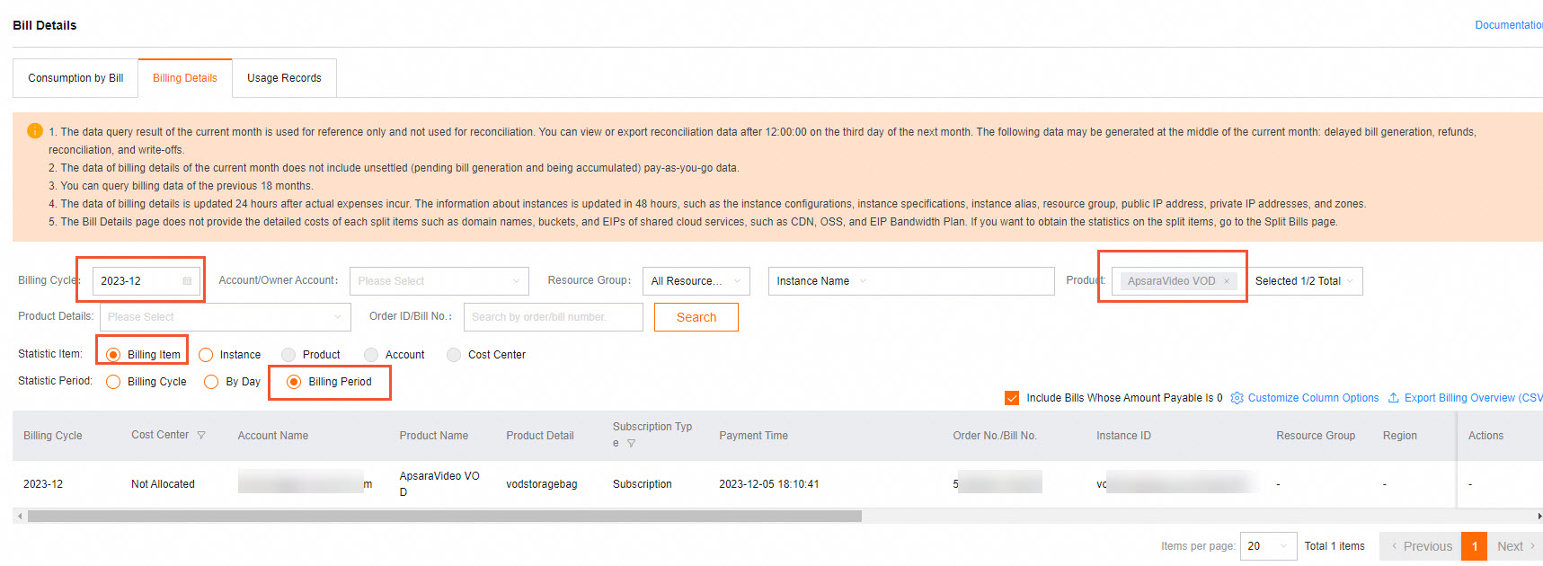Image resolution: width=1543 pixels, height=566 pixels.
Task: Open Customize Column Options link
Action: pos(1313,398)
